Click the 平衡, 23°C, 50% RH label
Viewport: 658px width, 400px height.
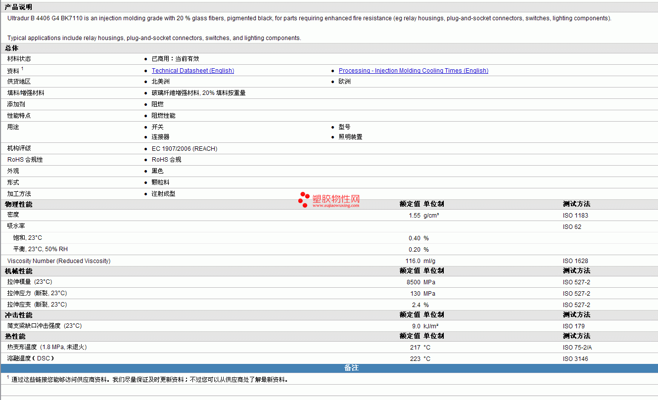[x=41, y=249]
